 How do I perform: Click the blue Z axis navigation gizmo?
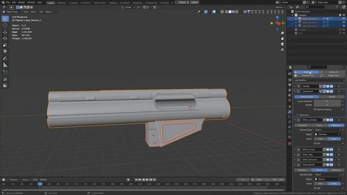(277, 17)
